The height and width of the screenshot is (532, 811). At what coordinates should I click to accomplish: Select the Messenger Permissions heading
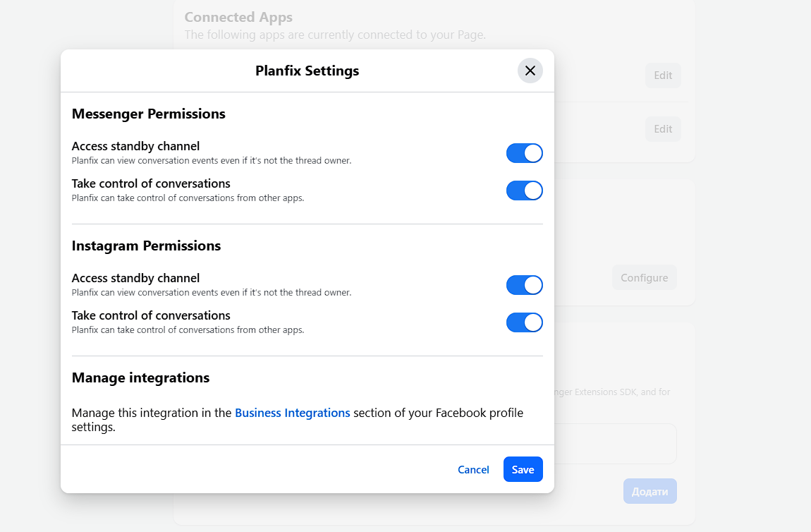click(148, 114)
